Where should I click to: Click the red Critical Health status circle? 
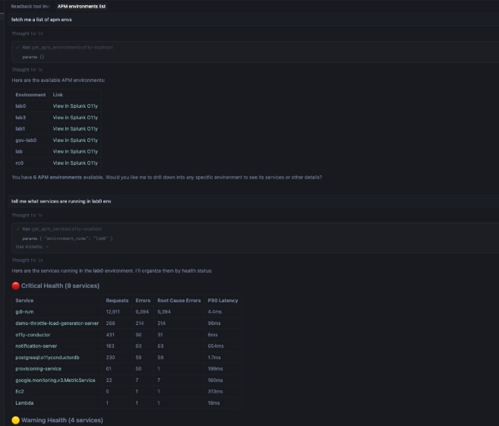pyautogui.click(x=16, y=286)
